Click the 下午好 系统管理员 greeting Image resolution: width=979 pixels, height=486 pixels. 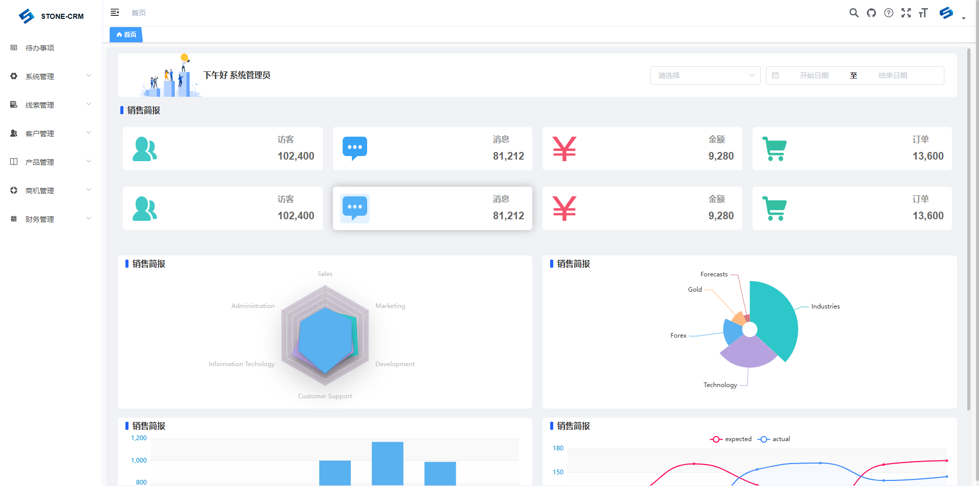click(x=237, y=75)
